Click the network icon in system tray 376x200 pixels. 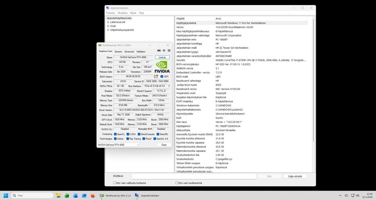(353, 196)
